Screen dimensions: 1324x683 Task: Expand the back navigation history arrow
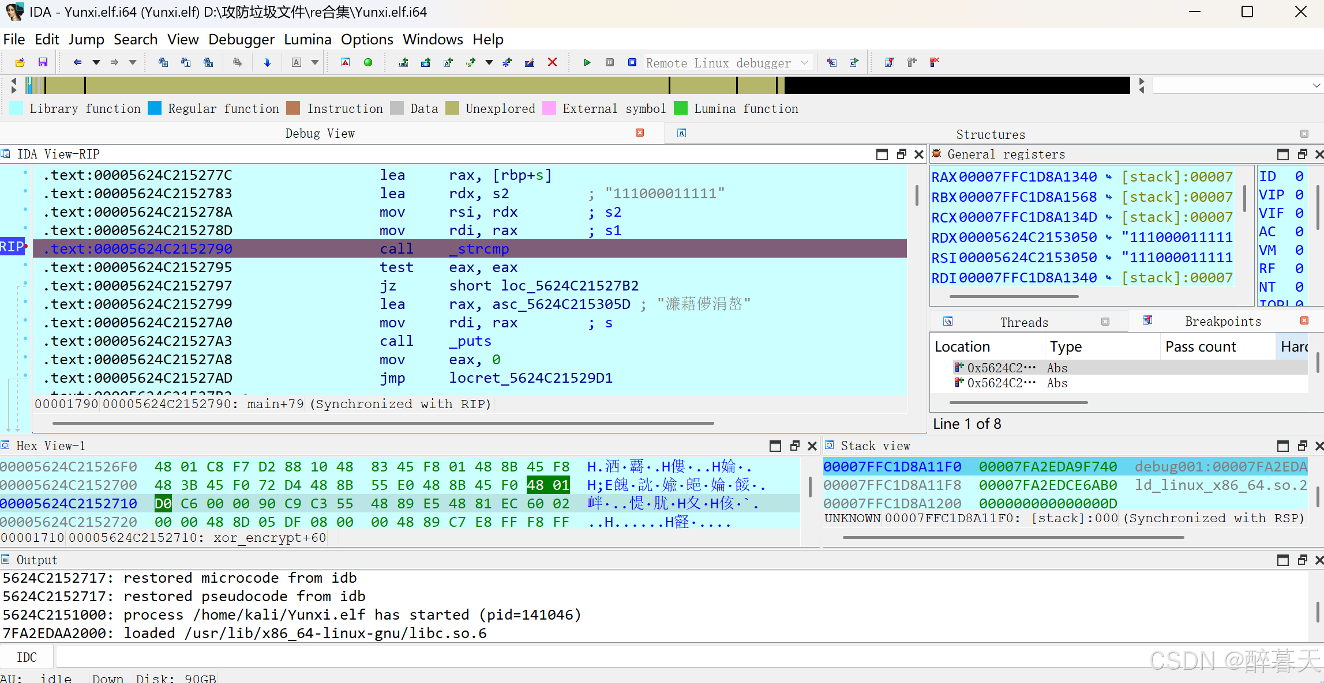(x=96, y=62)
